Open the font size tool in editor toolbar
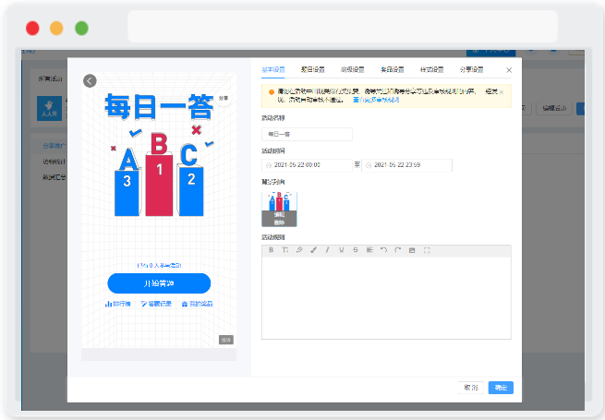 pyautogui.click(x=285, y=250)
